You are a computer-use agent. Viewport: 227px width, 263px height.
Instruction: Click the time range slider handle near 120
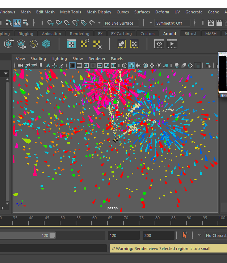click(x=52, y=236)
